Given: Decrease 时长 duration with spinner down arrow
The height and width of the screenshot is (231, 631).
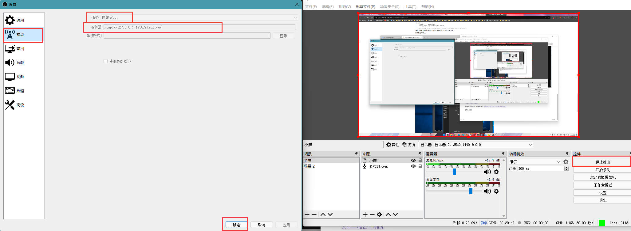Looking at the screenshot, I should (566, 170).
